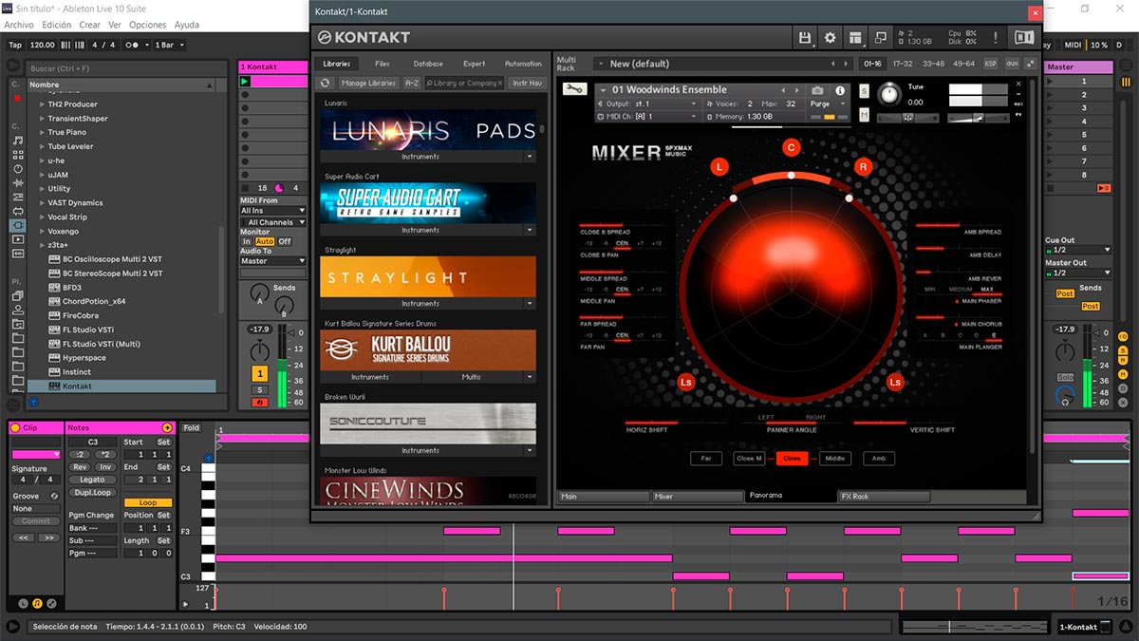Adjust the instrument Tune knob
The image size is (1139, 641).
(889, 93)
